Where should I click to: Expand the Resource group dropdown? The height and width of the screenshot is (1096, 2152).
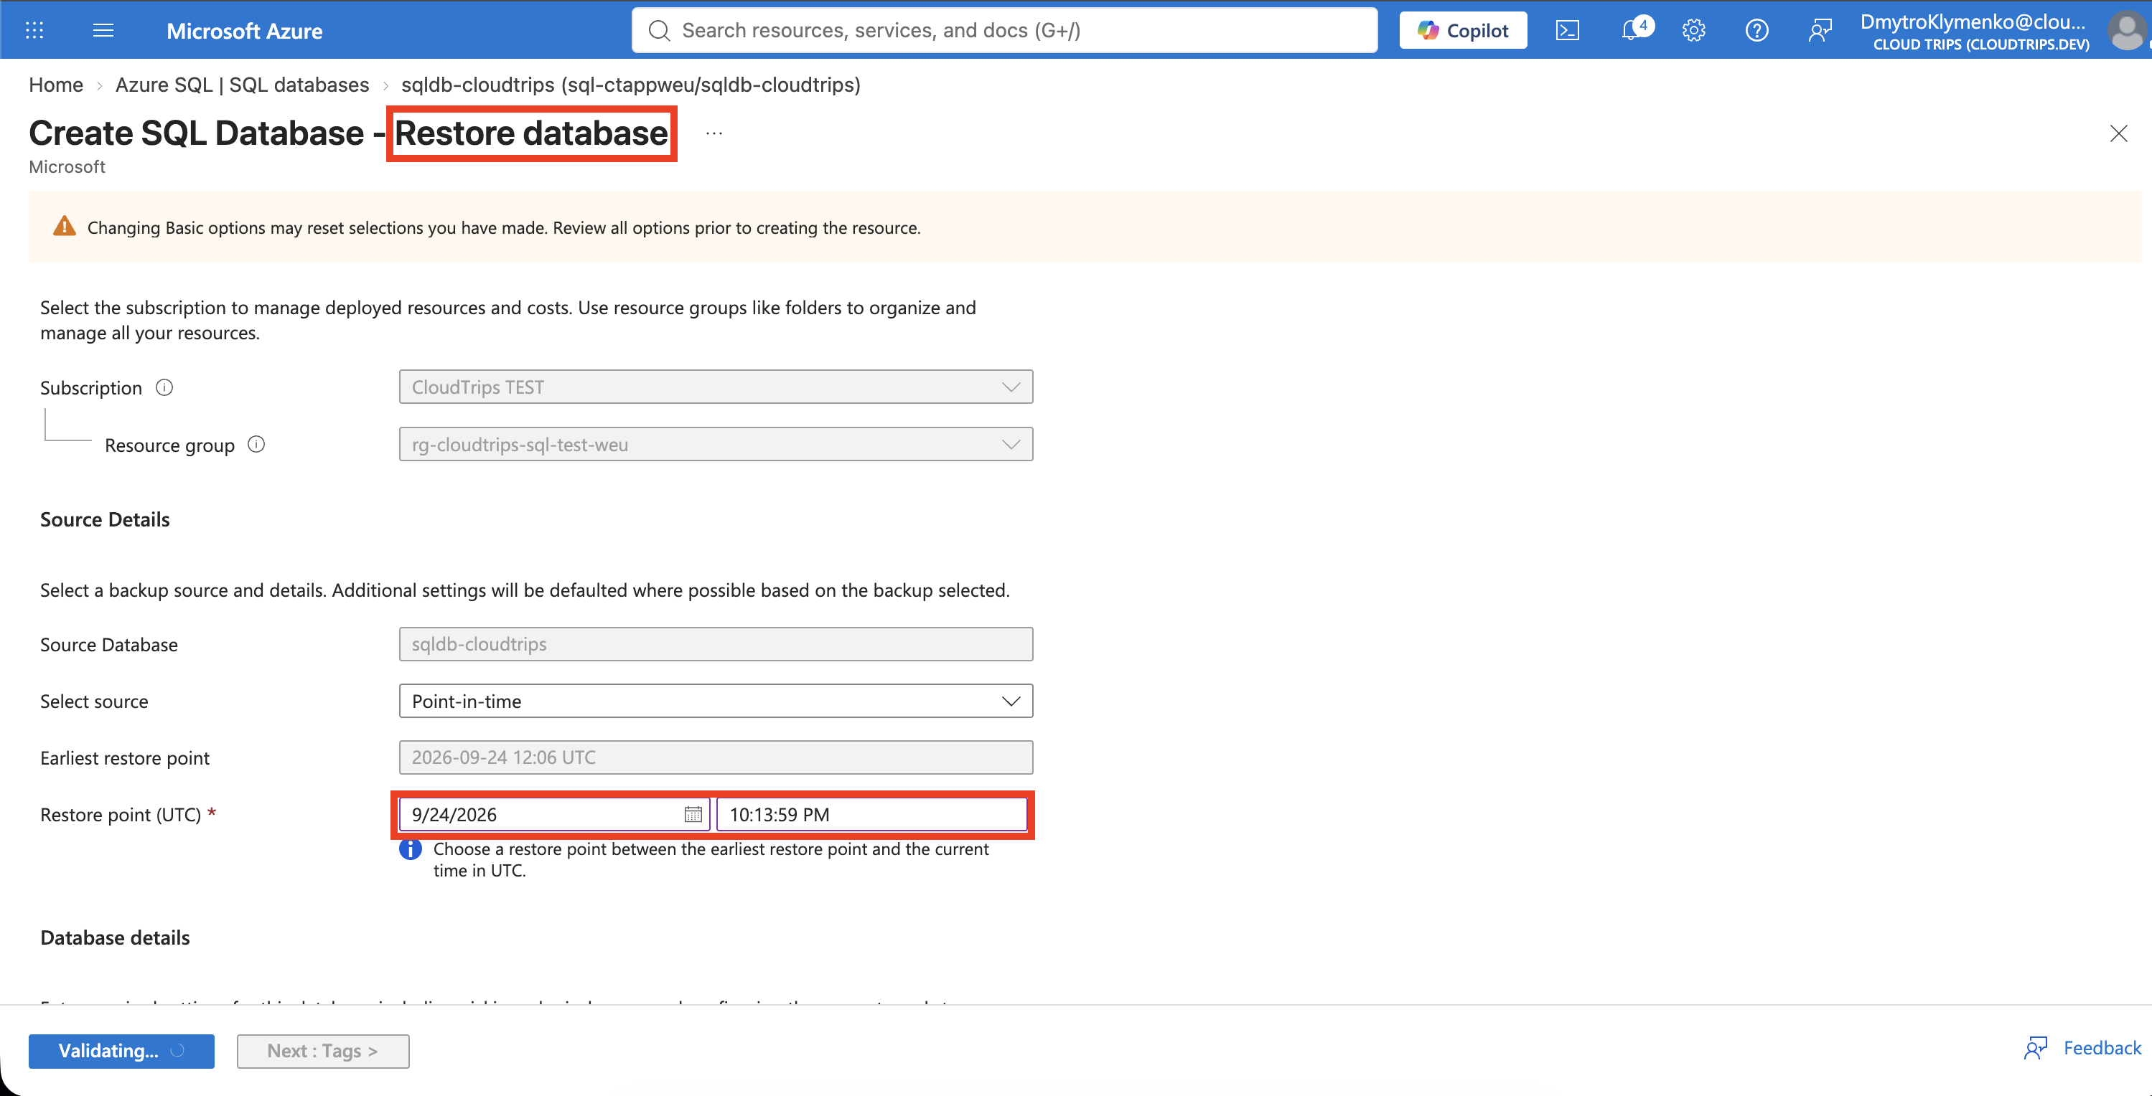[x=716, y=444]
